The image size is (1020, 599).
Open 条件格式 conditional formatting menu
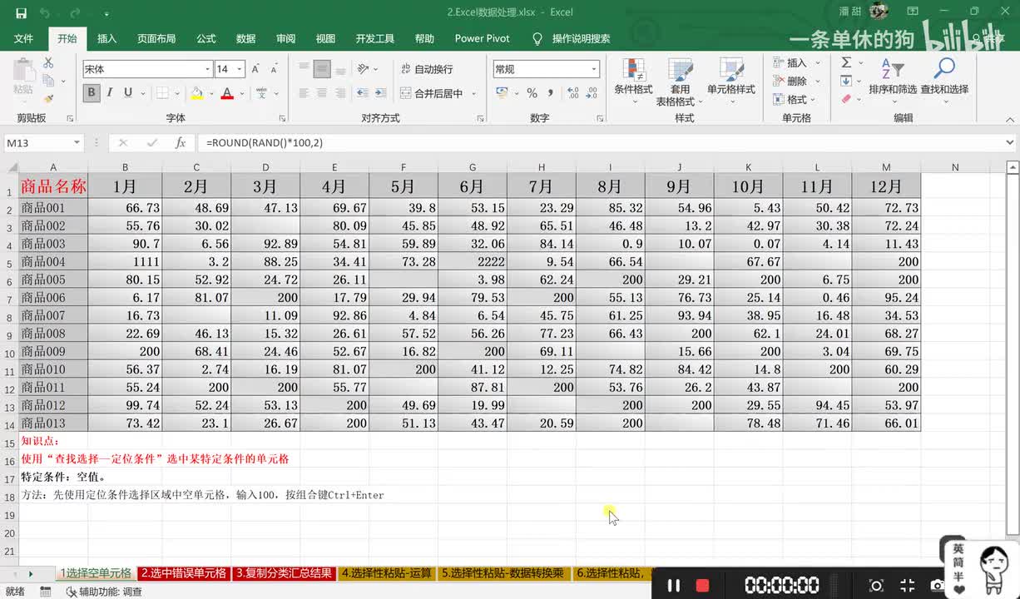point(633,81)
